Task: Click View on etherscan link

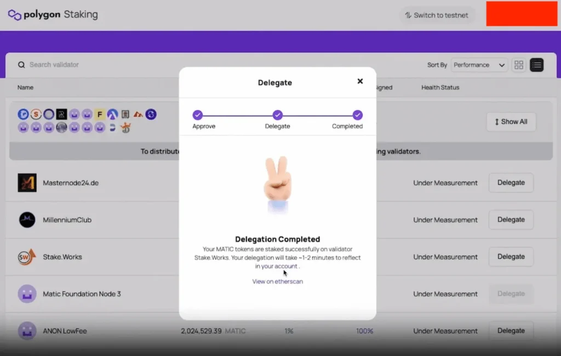Action: coord(277,281)
